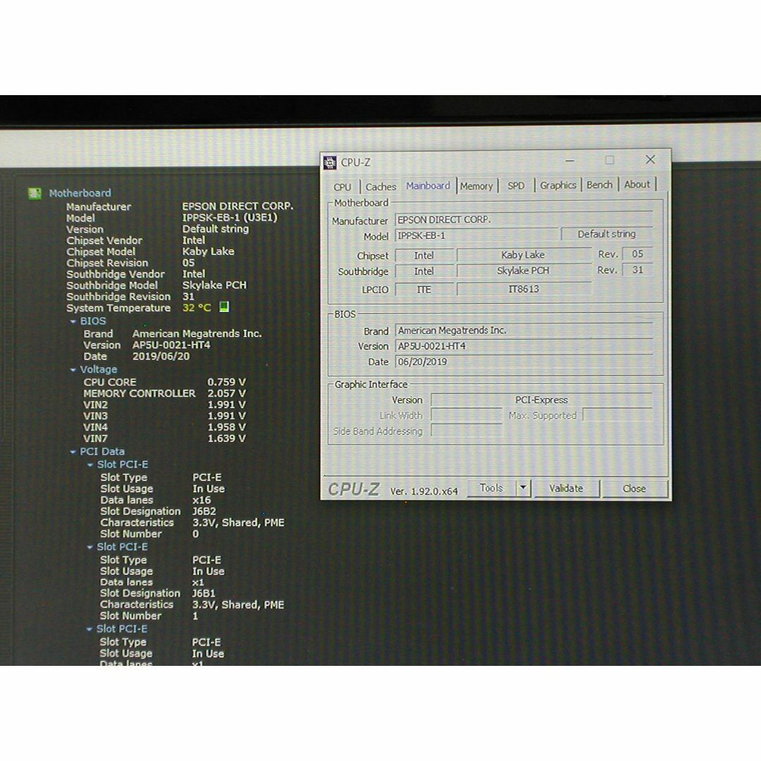Open the Memory tab
The image size is (761, 761).
pos(476,186)
